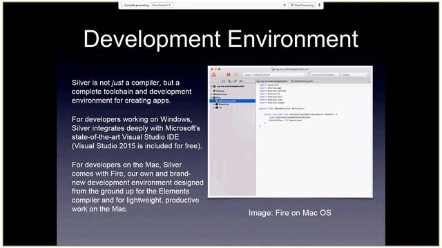Viewport: 442px width, 248px height.
Task: Select the second sidebar tab icon
Action: coord(229,81)
